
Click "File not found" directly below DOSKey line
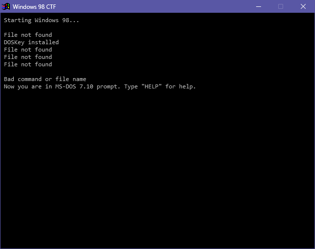point(28,50)
